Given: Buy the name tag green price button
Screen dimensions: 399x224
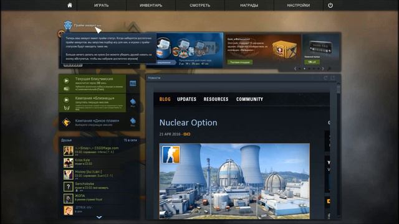Looking at the screenshot, I should tap(312, 62).
